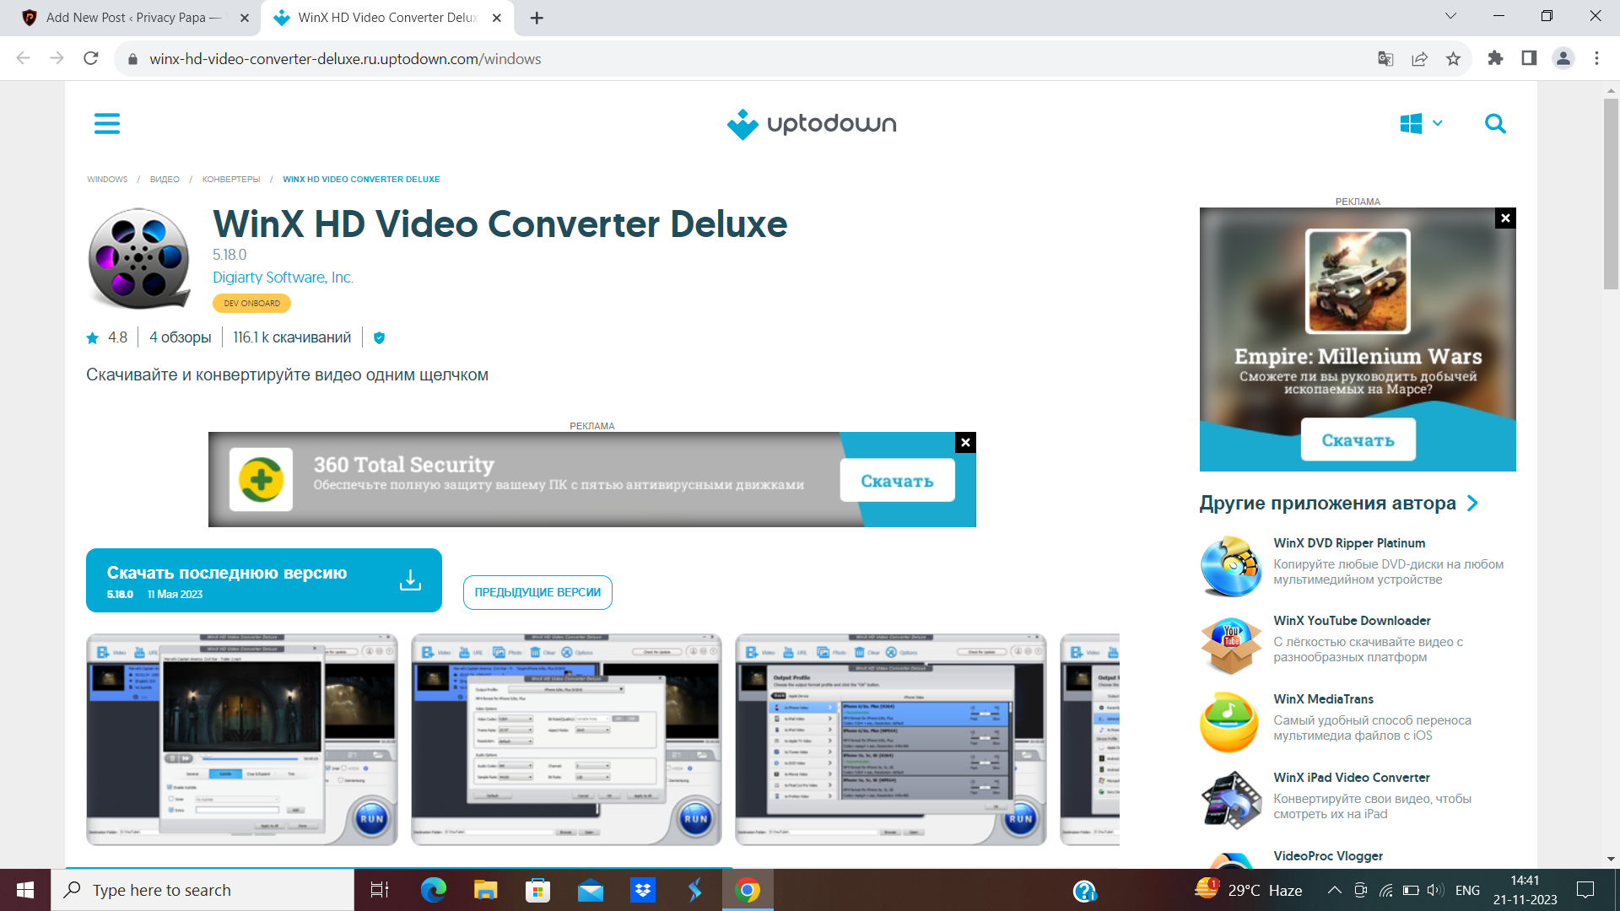Open VideoProc Vlogger link
The image size is (1620, 911).
click(x=1328, y=856)
